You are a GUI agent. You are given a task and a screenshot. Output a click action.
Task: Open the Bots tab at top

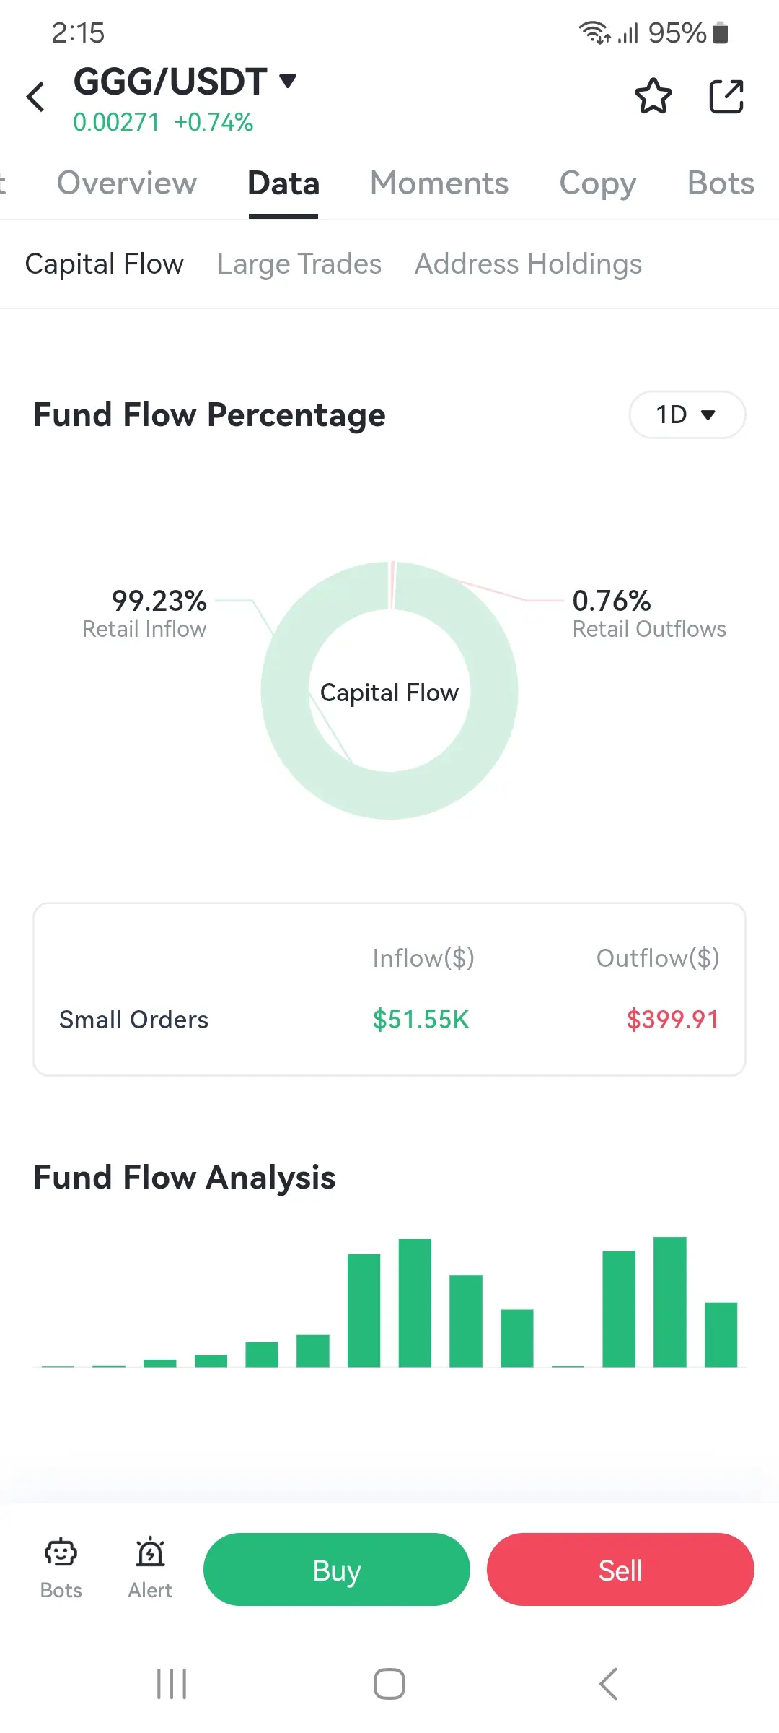[x=721, y=183]
